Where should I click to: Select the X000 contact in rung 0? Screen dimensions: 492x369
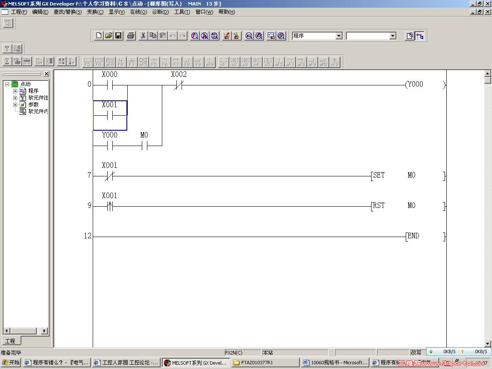[109, 85]
